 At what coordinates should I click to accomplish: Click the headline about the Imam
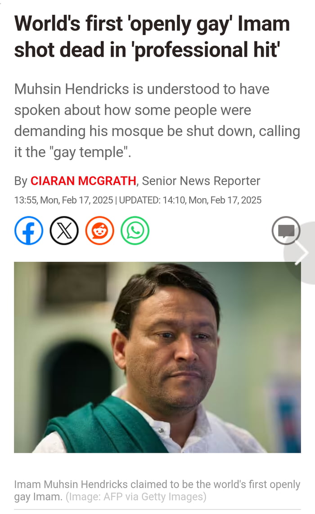click(x=152, y=36)
